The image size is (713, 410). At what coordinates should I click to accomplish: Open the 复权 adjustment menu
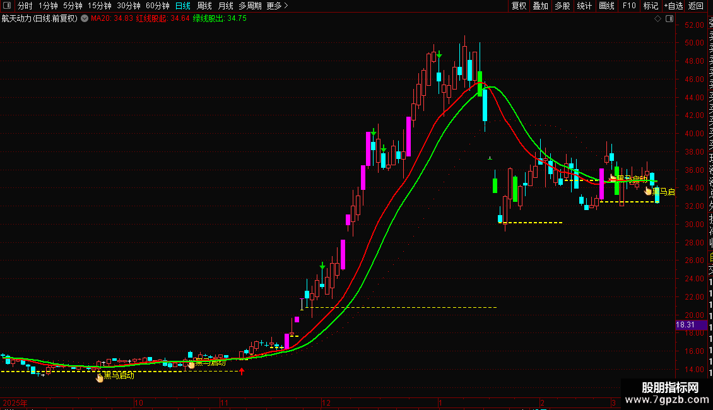(x=519, y=6)
